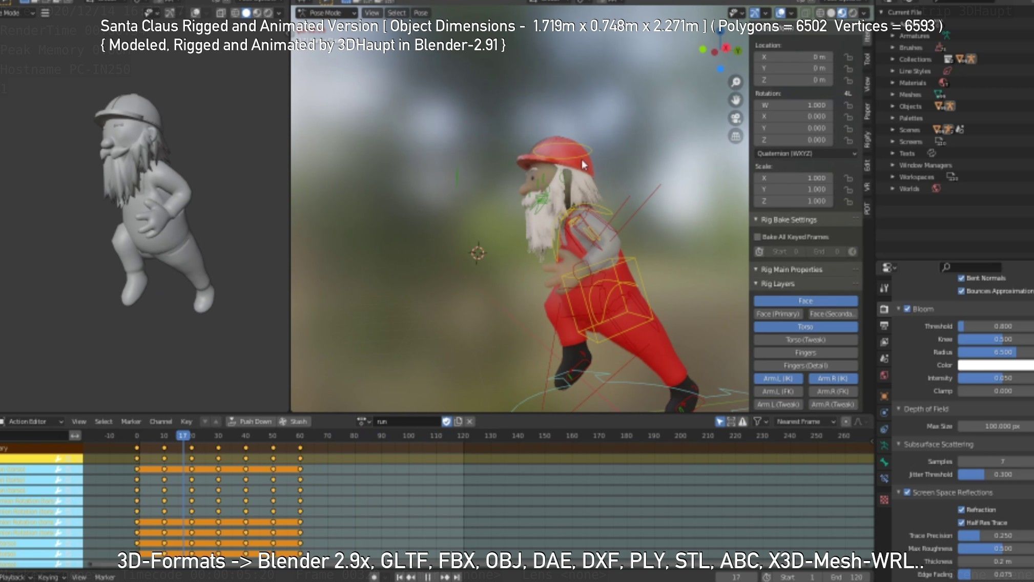Switch to the Tool sidebar tab
Screen dimensions: 1034x582
pyautogui.click(x=867, y=59)
